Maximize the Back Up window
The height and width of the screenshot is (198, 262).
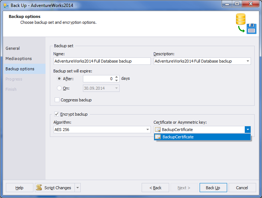[237, 4]
